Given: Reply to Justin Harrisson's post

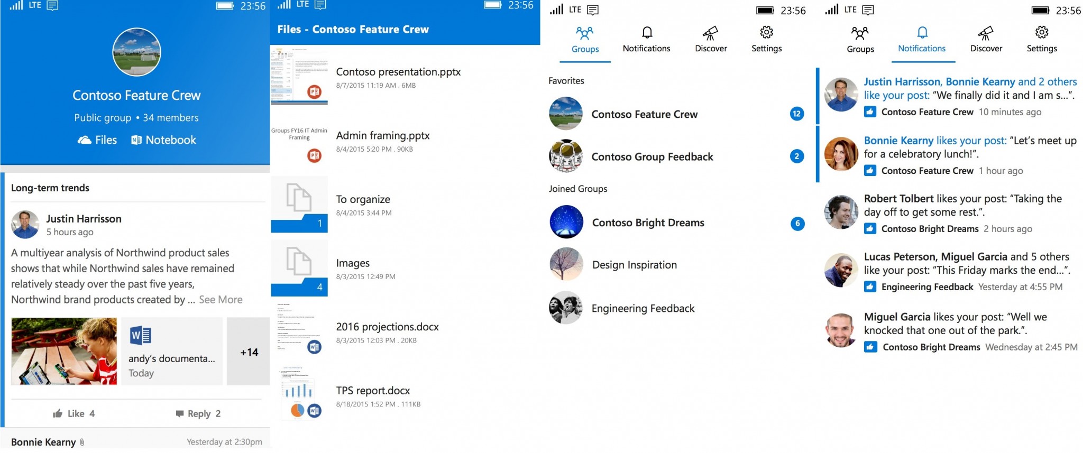Looking at the screenshot, I should 198,413.
